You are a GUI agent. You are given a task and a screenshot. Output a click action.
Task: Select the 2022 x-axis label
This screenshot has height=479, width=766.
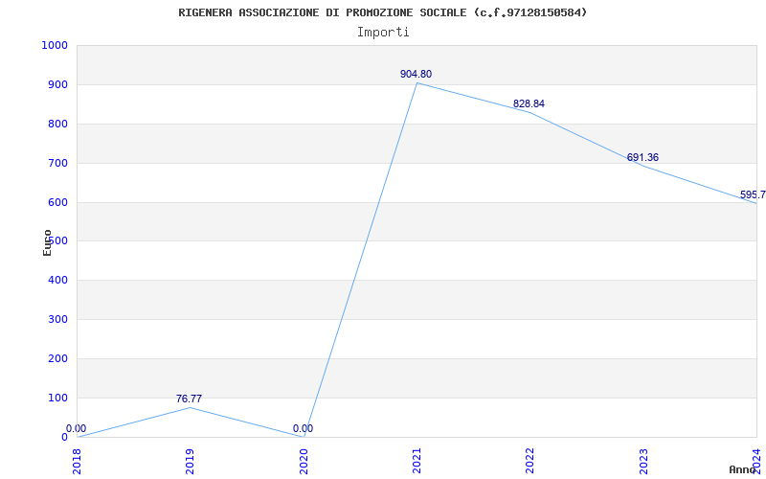(x=530, y=462)
